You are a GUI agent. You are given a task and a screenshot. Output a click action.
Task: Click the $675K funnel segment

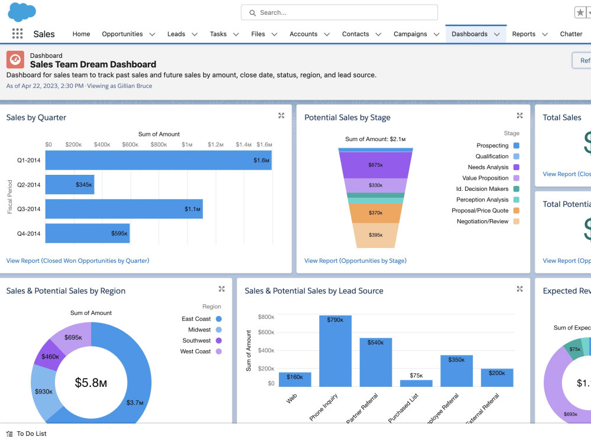(x=375, y=165)
